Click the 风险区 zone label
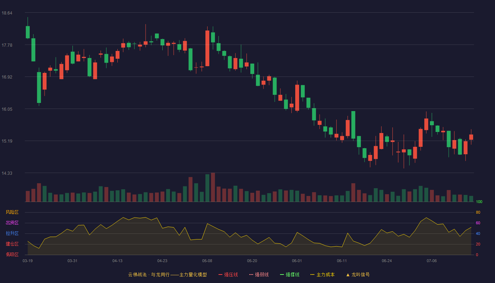The width and height of the screenshot is (495, 283). pos(12,212)
